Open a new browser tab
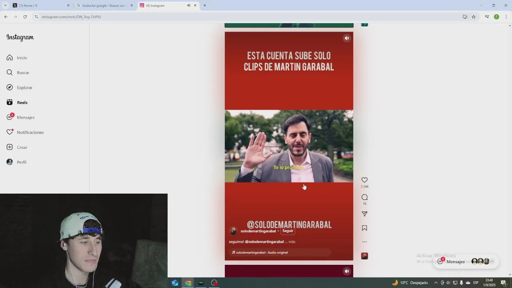The width and height of the screenshot is (512, 288). coord(204,5)
